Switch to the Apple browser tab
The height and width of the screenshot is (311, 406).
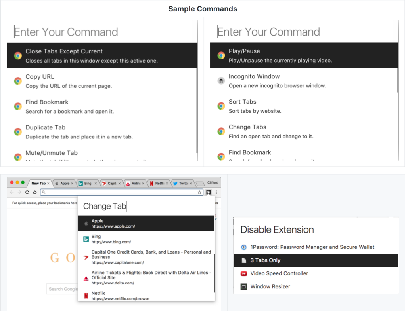[64, 184]
